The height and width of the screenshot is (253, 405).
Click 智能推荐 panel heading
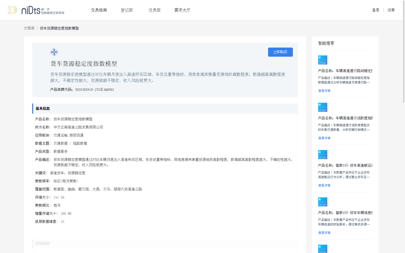326,43
